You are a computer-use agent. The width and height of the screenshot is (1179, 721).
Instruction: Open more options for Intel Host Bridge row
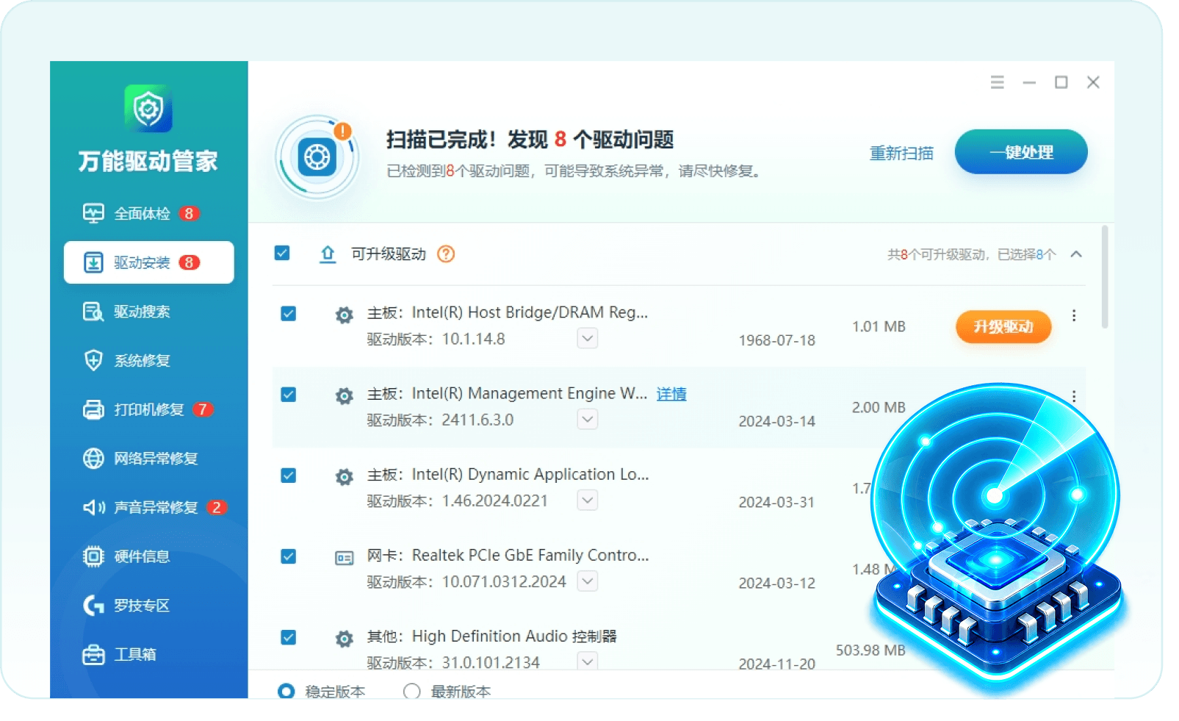[x=1074, y=315]
